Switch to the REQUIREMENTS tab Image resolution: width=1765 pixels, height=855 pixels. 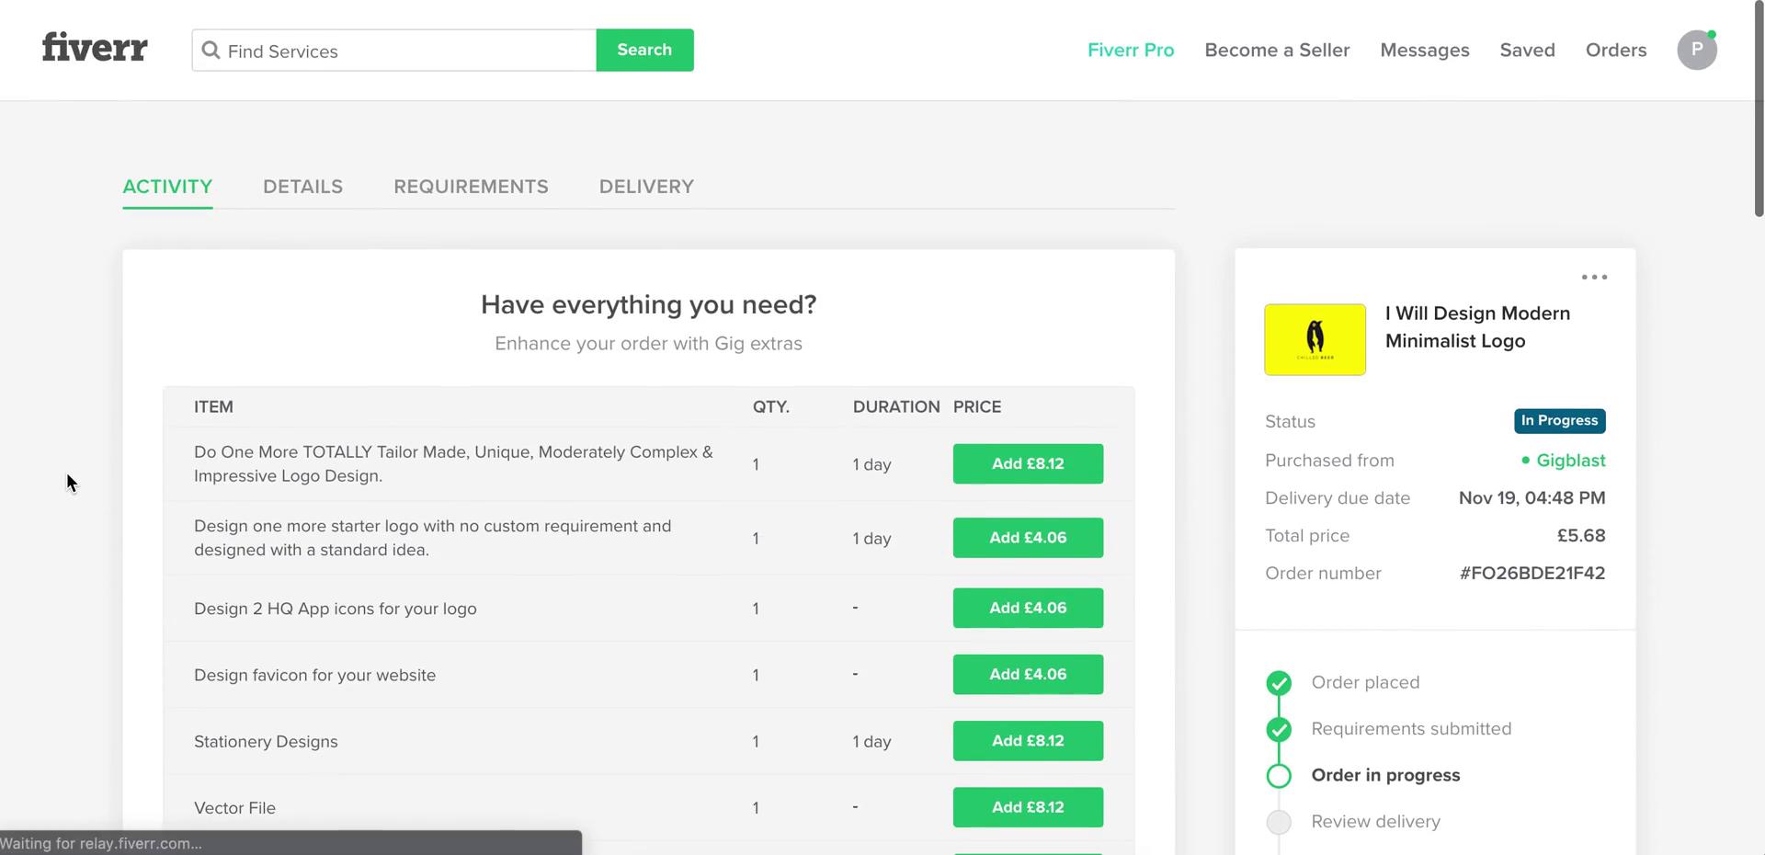pyautogui.click(x=471, y=187)
